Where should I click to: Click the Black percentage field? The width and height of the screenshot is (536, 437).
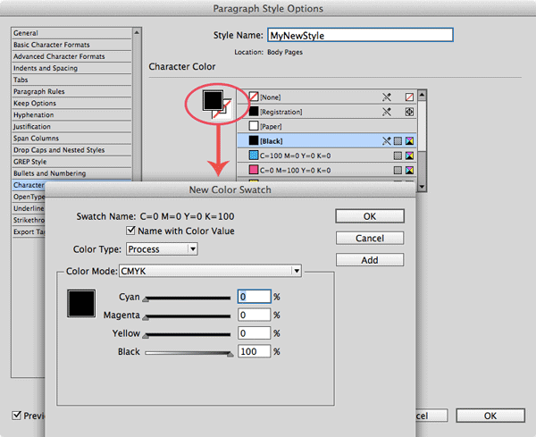[255, 351]
